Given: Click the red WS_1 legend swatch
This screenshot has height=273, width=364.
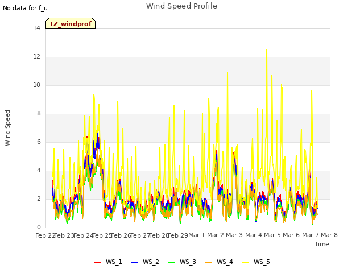Looking at the screenshot, I should point(97,263).
